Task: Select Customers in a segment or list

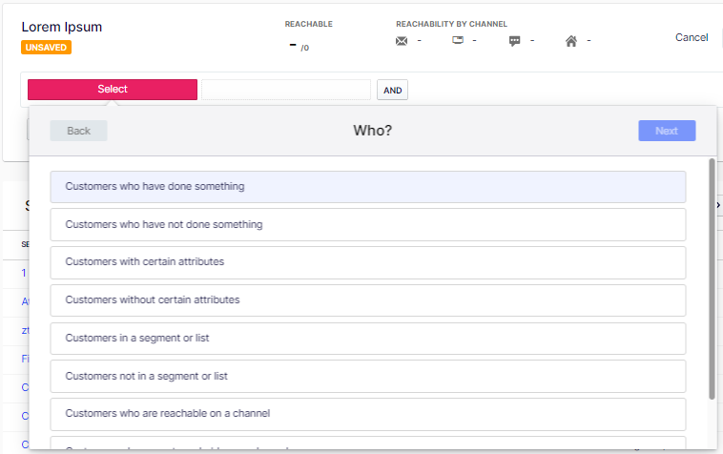Action: (x=368, y=339)
